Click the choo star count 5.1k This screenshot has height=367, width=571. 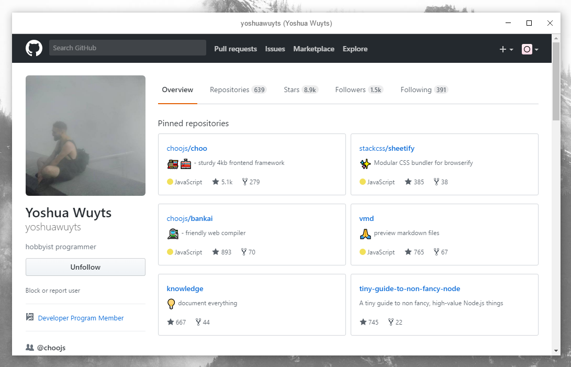222,182
